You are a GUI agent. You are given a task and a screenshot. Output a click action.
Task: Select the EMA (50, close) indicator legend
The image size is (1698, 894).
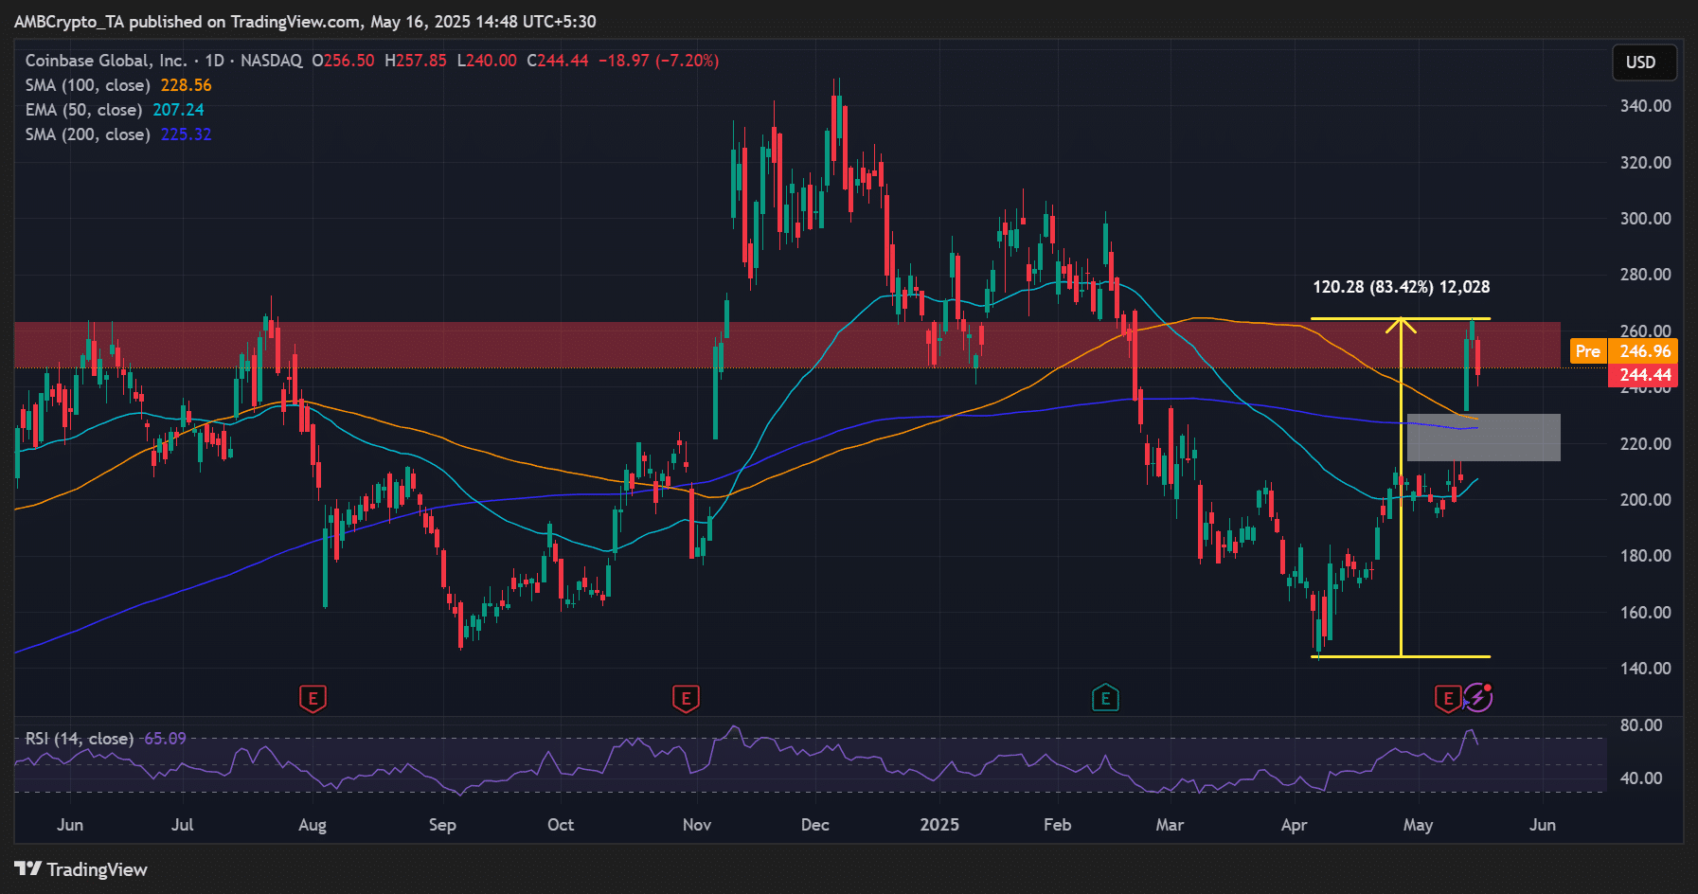84,110
